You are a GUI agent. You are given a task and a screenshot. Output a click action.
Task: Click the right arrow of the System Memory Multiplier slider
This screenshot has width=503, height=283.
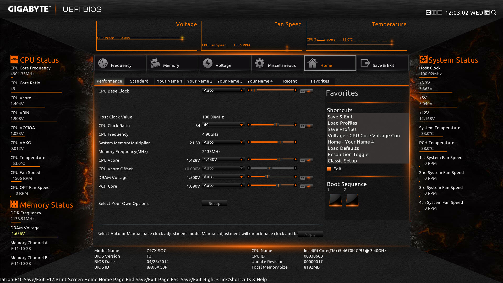click(x=296, y=142)
